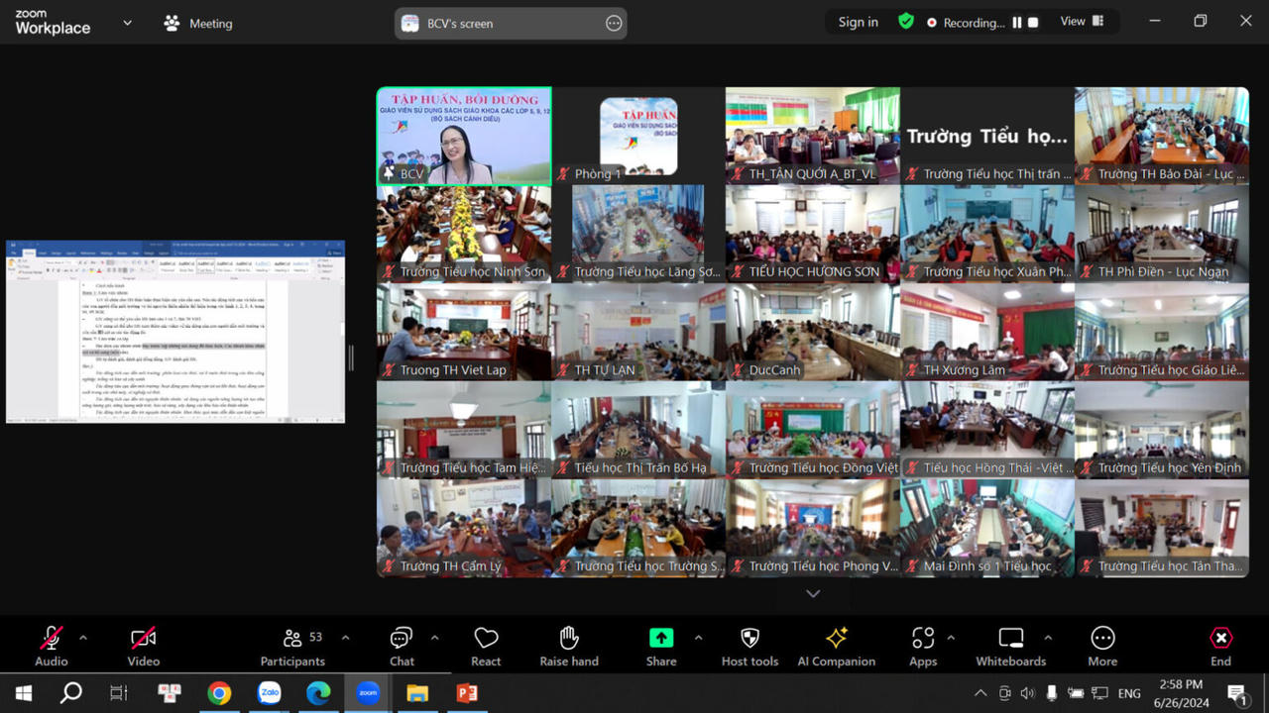The height and width of the screenshot is (713, 1269).
Task: Launch the AI Companion
Action: (836, 646)
